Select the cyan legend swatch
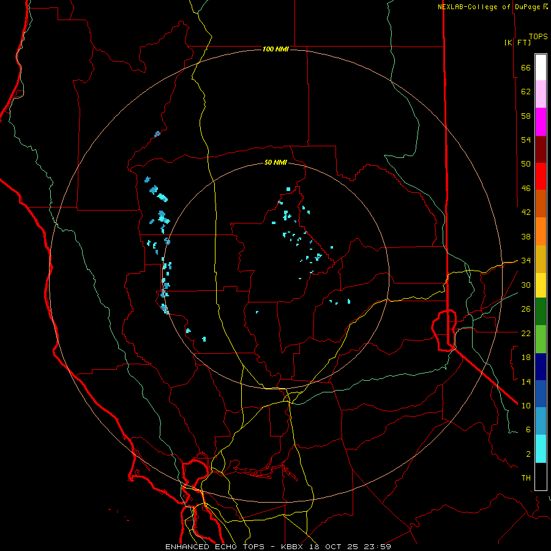 (x=541, y=449)
